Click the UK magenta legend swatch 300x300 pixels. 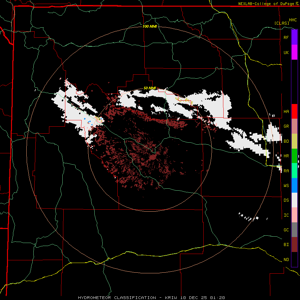[x=294, y=52]
